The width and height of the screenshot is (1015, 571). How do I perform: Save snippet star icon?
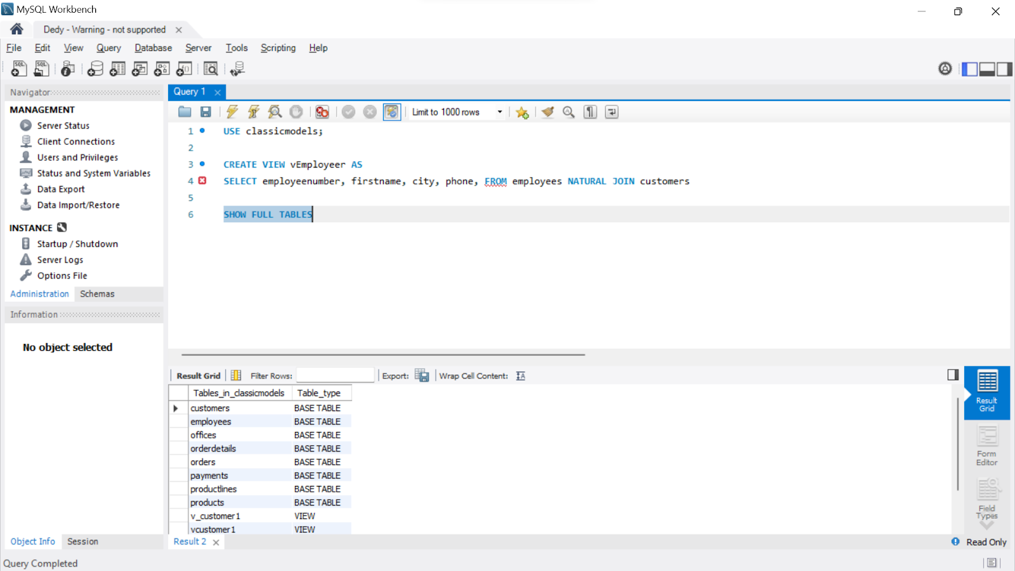(x=522, y=112)
